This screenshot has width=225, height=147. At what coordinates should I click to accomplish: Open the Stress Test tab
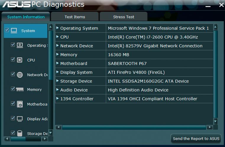click(124, 17)
